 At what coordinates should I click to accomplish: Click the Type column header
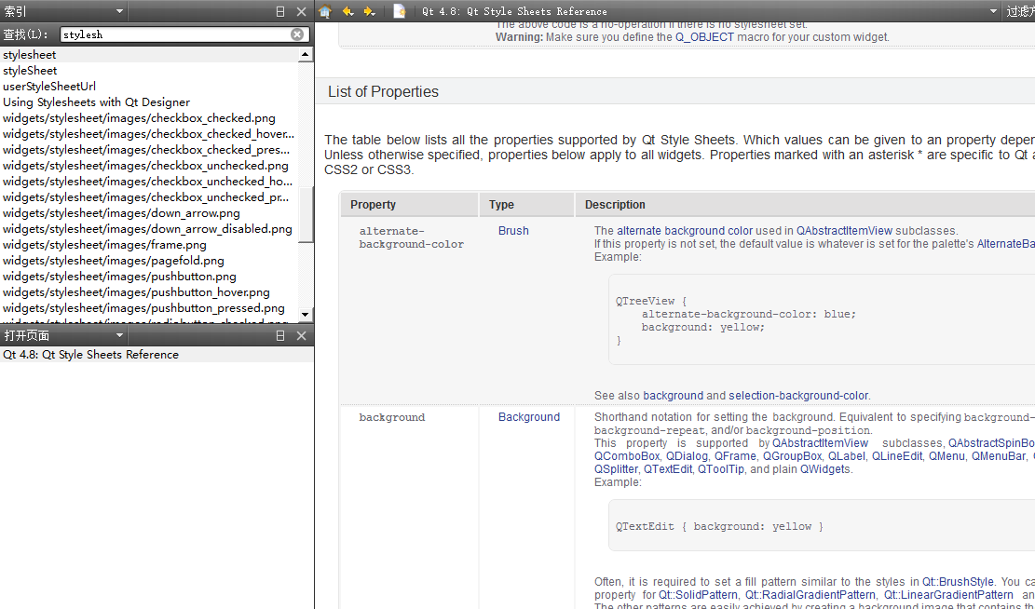[526, 205]
